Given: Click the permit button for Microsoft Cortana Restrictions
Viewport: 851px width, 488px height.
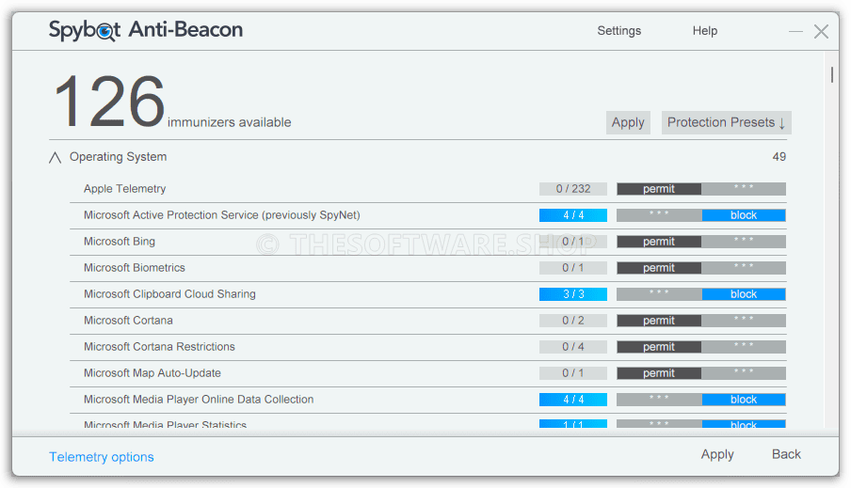Looking at the screenshot, I should coord(659,347).
